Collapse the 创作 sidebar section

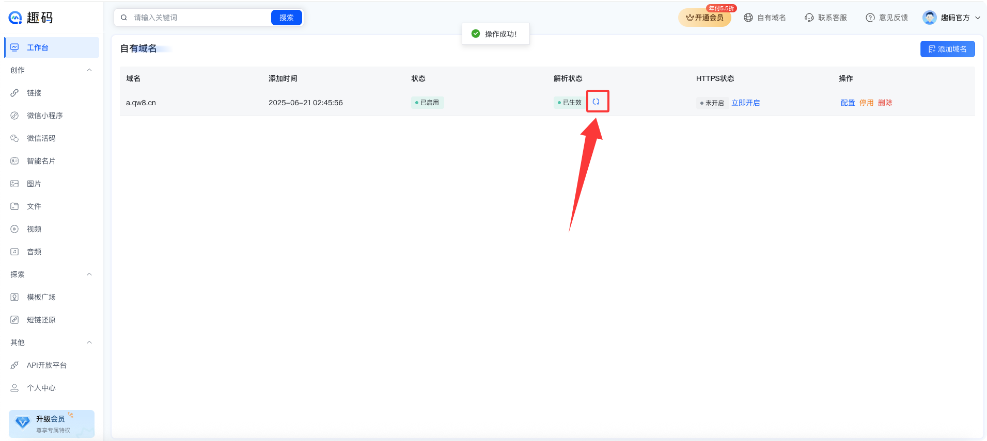pyautogui.click(x=89, y=70)
